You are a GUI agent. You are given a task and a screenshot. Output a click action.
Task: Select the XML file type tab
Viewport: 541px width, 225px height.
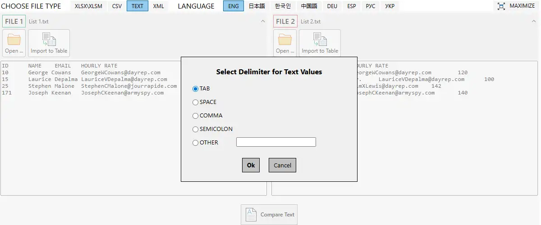point(158,6)
